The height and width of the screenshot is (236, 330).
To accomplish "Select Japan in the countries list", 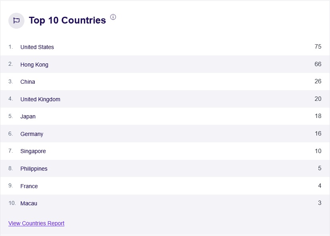I will pos(28,116).
